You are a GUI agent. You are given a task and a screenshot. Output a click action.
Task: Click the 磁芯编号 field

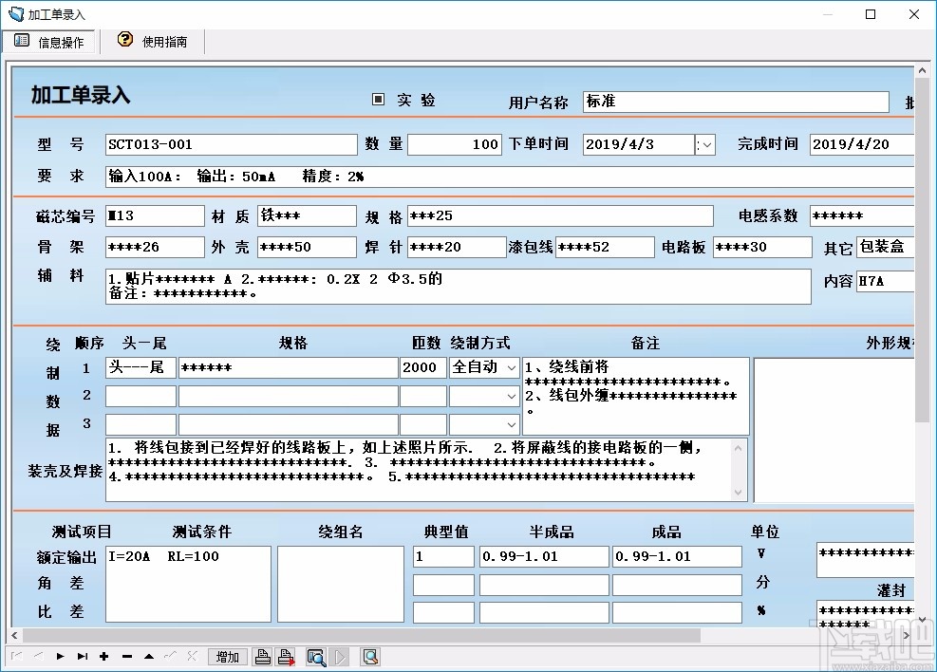tap(155, 216)
